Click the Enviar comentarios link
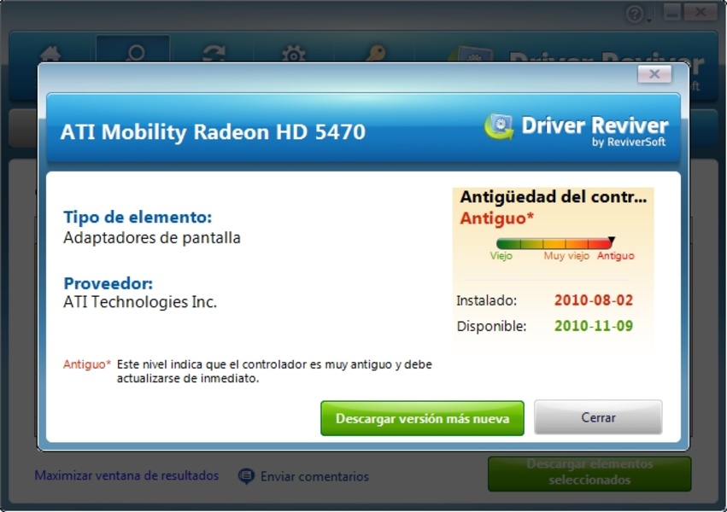727x512 pixels. coord(315,476)
